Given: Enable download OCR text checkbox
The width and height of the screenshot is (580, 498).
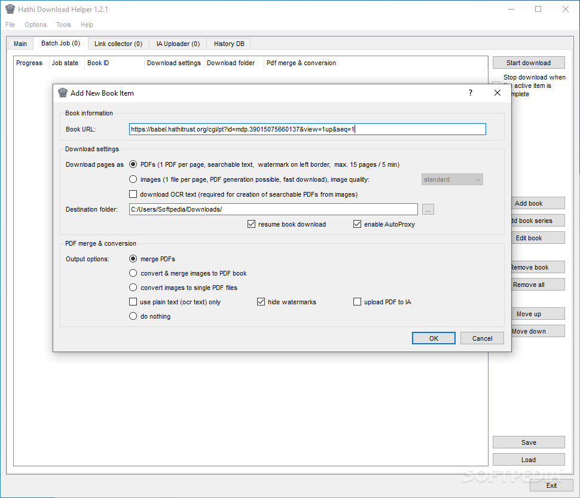Looking at the screenshot, I should [133, 194].
